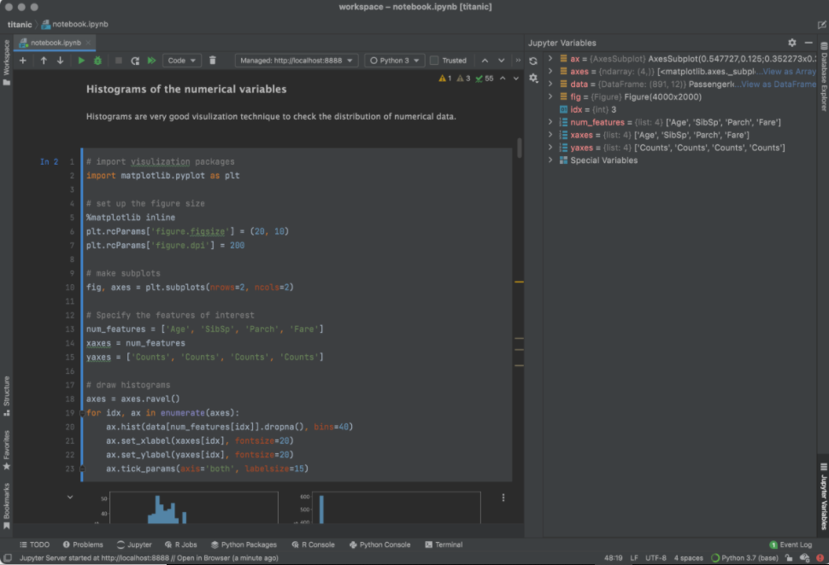The height and width of the screenshot is (565, 829).
Task: Collapse the cell output with the chevron
Action: [x=70, y=497]
